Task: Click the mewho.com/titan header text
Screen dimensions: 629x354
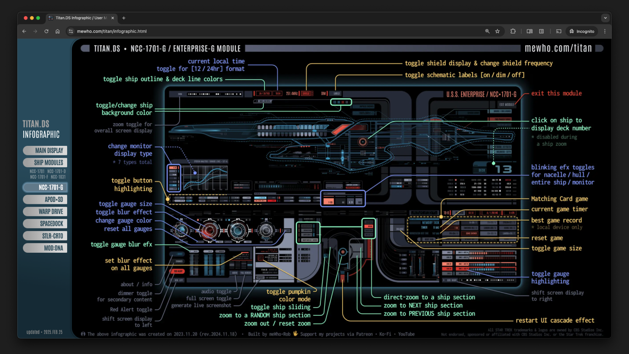Action: point(558,48)
